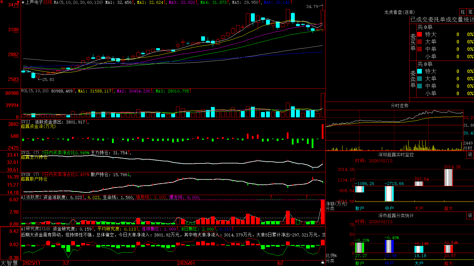Open 设 settings for 深市超赢分类统计
474x266 pixels.
[x=470, y=215]
